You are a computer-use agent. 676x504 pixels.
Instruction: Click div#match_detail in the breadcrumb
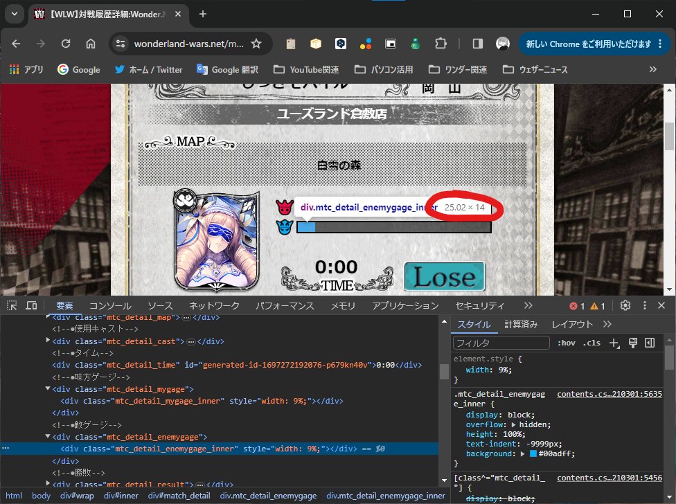coord(179,496)
